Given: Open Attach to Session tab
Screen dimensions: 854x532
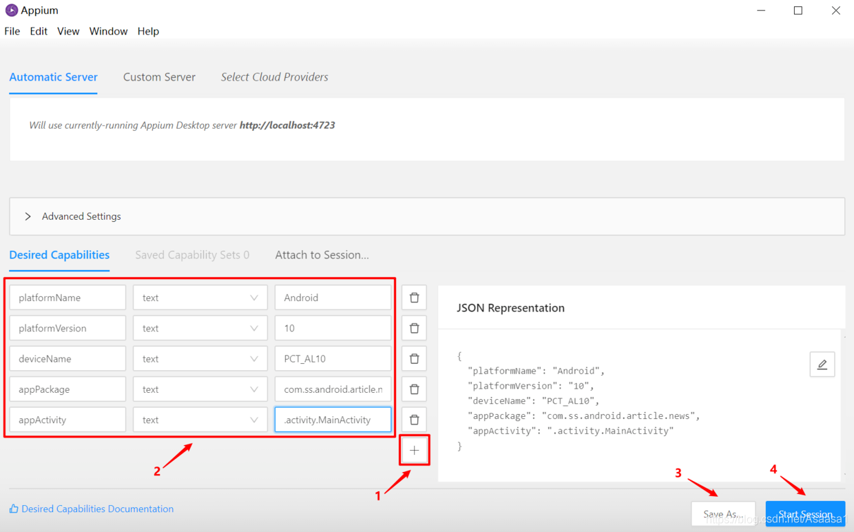Looking at the screenshot, I should point(322,255).
